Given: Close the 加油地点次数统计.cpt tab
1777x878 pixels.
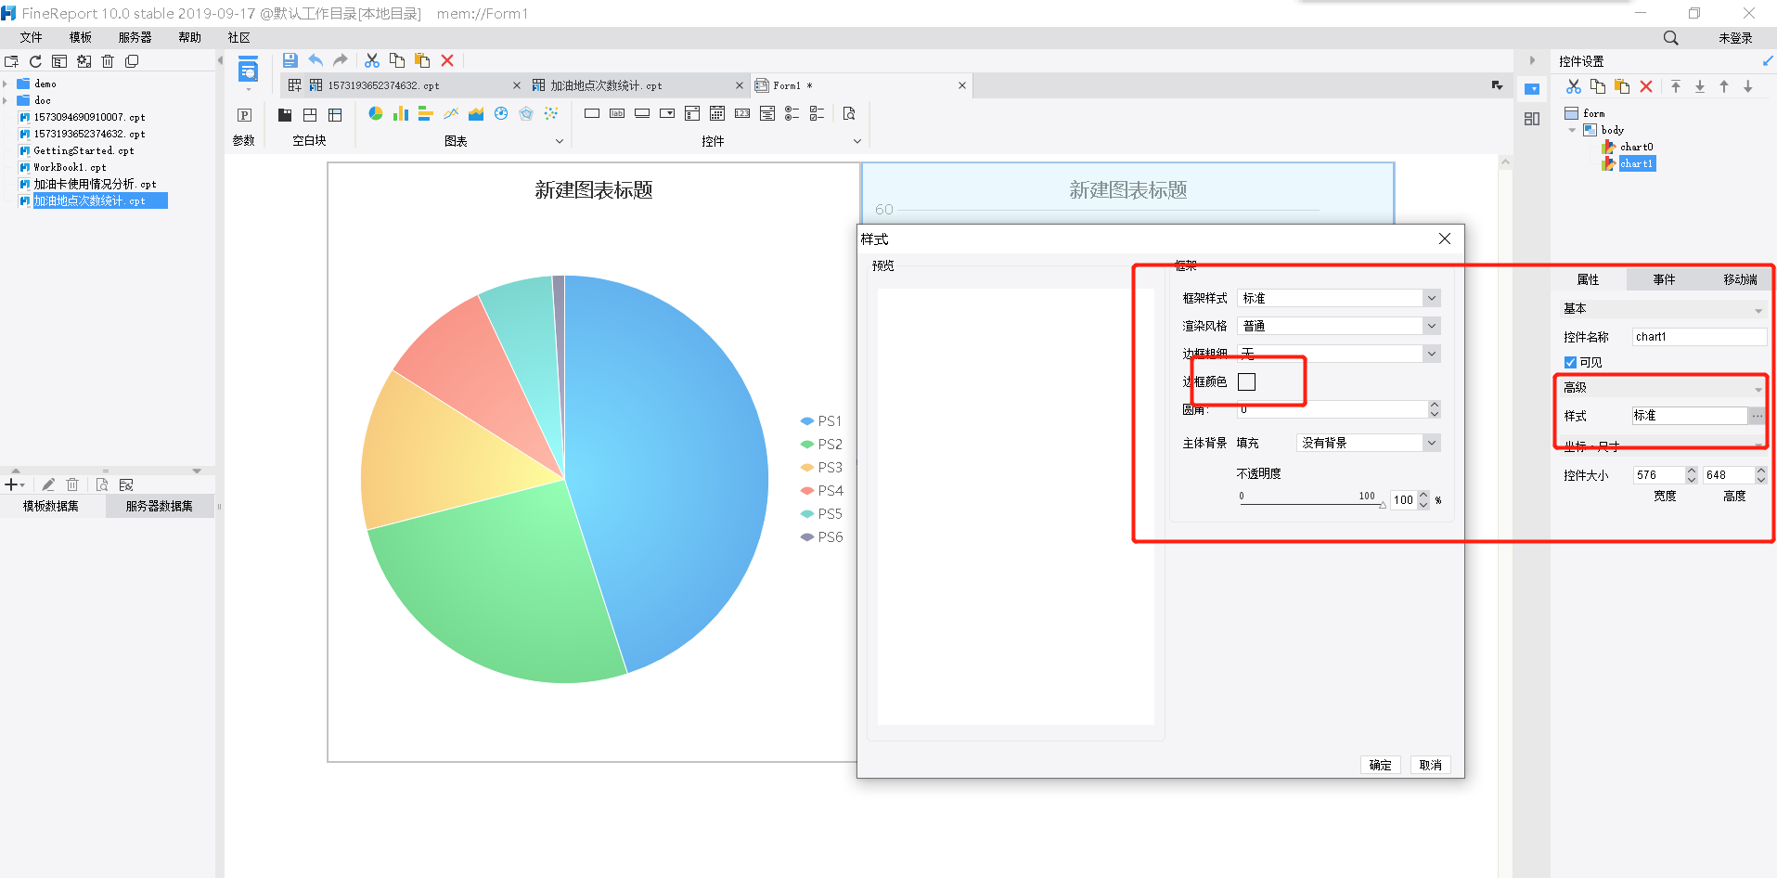Looking at the screenshot, I should click(x=740, y=85).
